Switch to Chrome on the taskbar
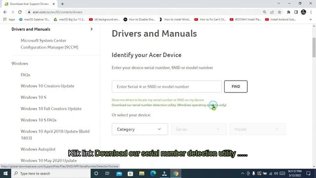 click(176, 174)
